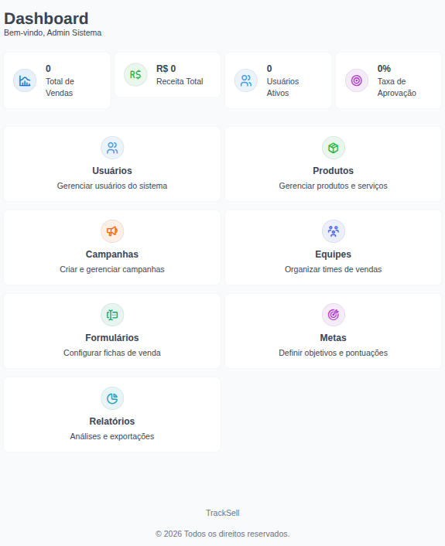The height and width of the screenshot is (546, 445).
Task: Click the '0%' approval rate value
Action: pyautogui.click(x=384, y=69)
